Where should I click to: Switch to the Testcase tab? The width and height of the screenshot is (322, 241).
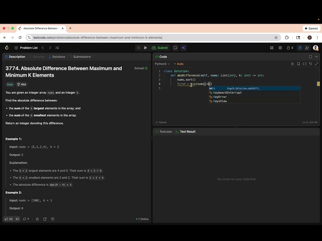164,132
